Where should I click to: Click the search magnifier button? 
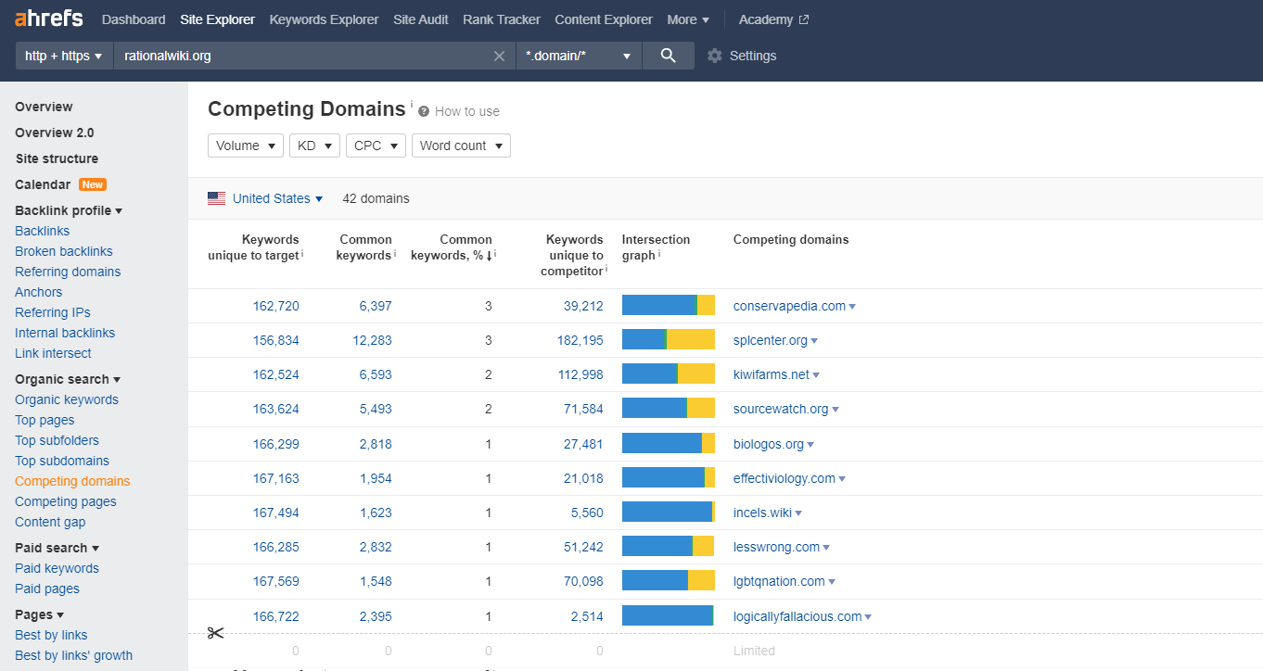point(668,56)
